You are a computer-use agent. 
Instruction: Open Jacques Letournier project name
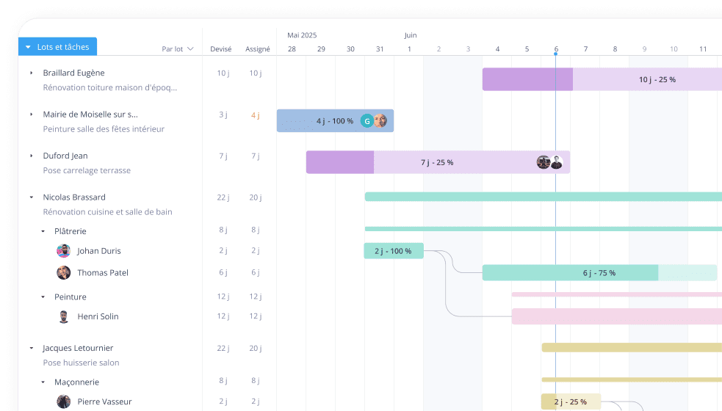pos(78,348)
